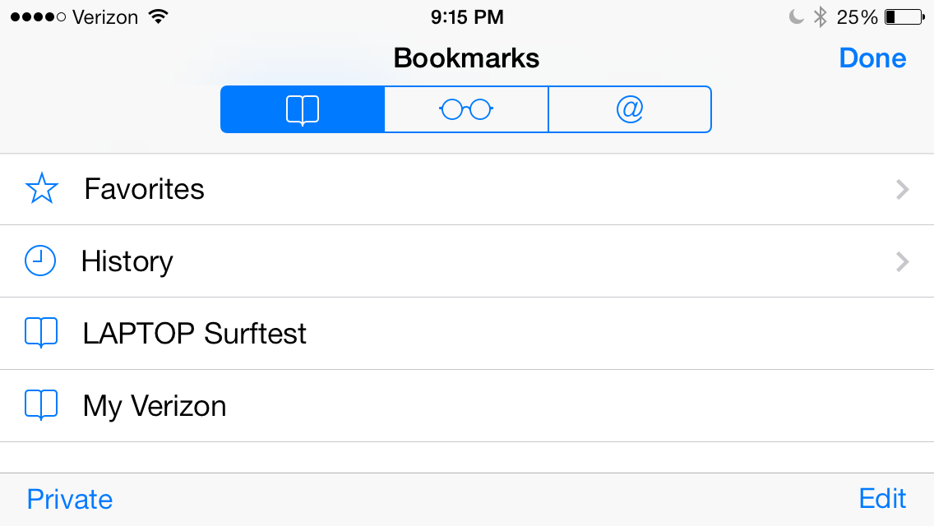934x526 pixels.
Task: Click the LAPTOP Surftest bookmark icon
Action: [41, 333]
